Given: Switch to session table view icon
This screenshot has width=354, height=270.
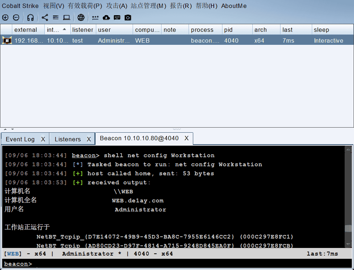Looking at the screenshot, I should point(56,17).
